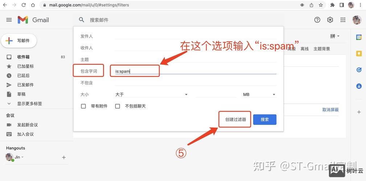Start a new Hangouts chat with plus icon
The width and height of the screenshot is (366, 181).
pos(64,157)
